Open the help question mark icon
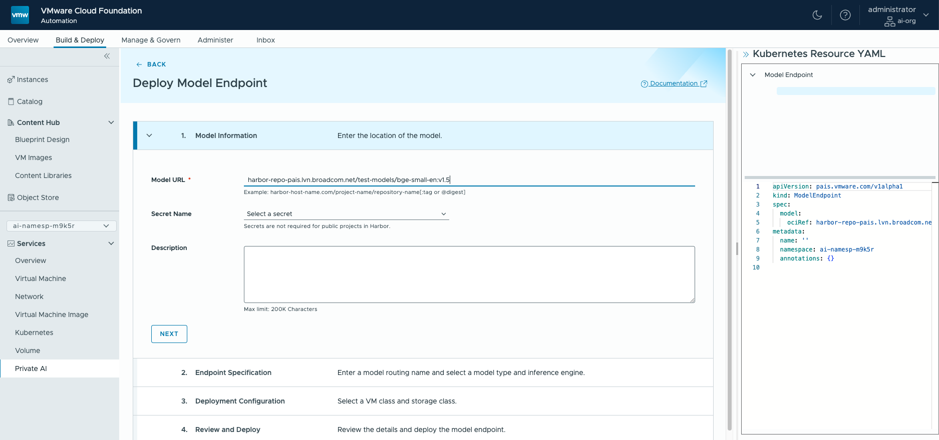Screen dimensions: 939x440 (x=845, y=15)
